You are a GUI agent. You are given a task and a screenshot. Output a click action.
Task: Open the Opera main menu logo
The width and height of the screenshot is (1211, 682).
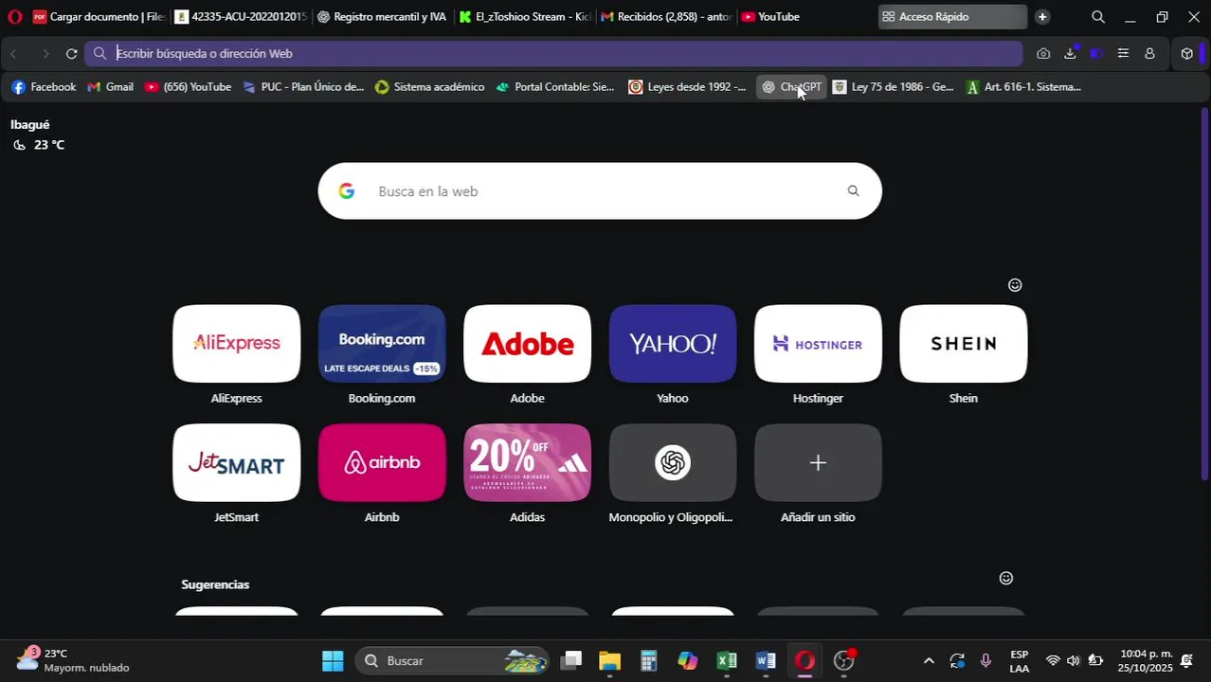pyautogui.click(x=14, y=17)
